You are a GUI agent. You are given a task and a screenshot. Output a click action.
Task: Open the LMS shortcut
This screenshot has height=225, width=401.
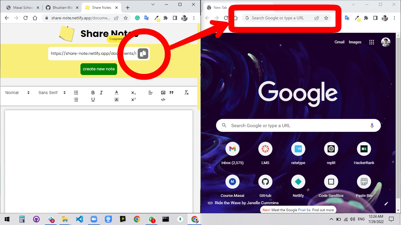[x=265, y=154]
